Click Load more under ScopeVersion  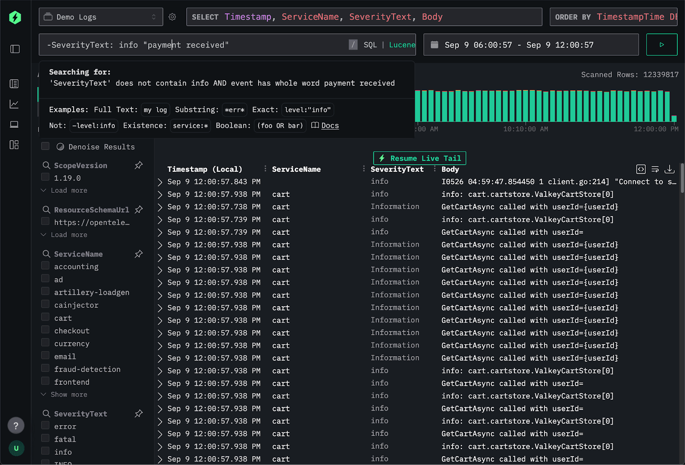tap(68, 190)
